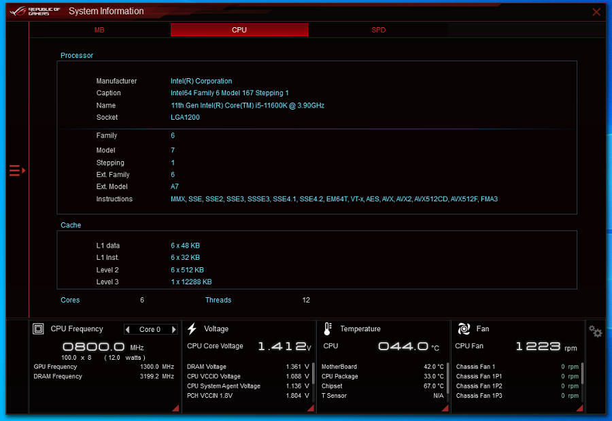
Task: Click the CPU Frequency chip icon
Action: click(x=38, y=329)
